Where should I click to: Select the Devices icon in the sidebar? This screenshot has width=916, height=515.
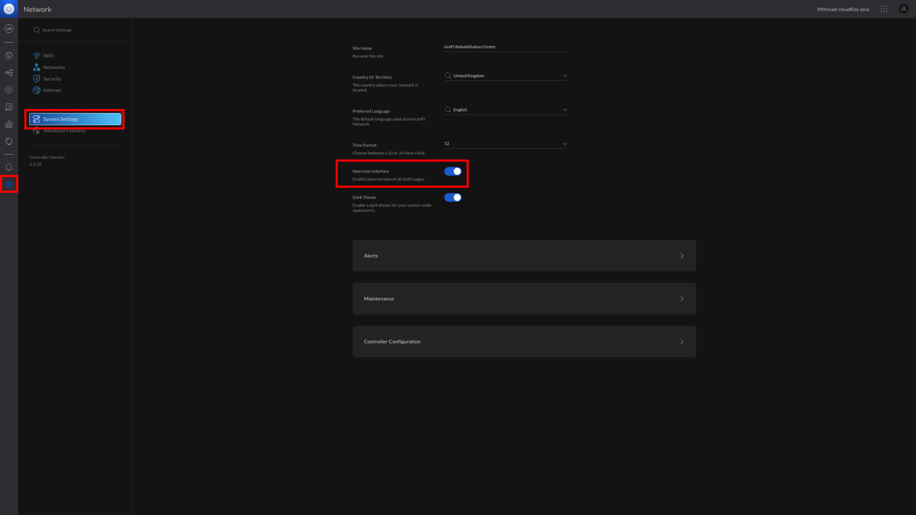(9, 89)
